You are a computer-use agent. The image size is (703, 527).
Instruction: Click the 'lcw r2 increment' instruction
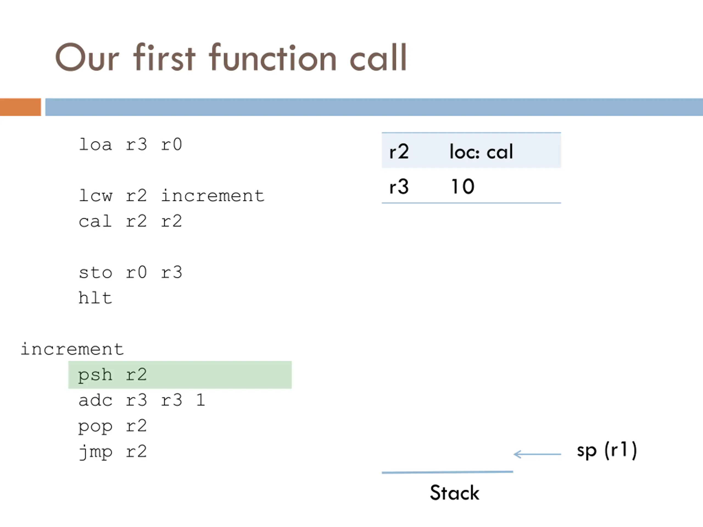[172, 195]
